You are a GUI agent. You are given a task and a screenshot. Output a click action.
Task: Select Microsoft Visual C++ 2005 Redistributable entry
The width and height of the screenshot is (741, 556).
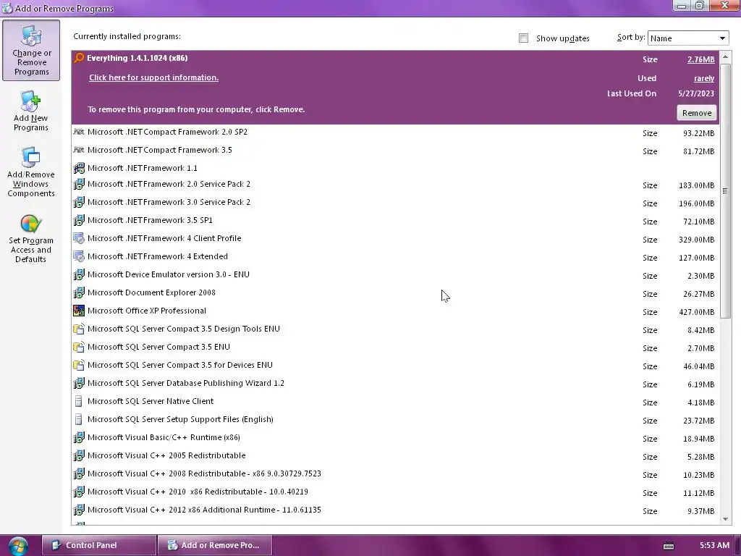(395, 456)
